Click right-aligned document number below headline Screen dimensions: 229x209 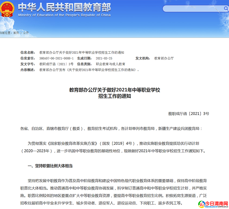tap(189, 114)
